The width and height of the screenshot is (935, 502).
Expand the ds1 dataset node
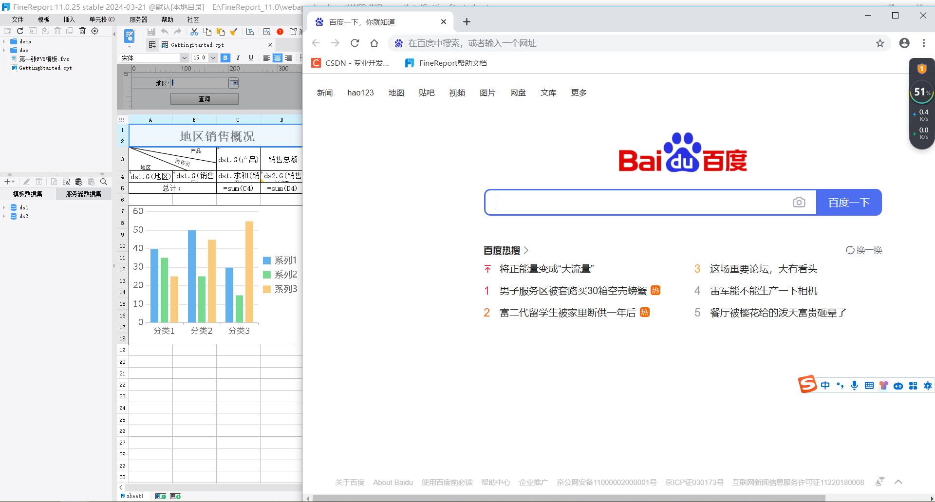coord(4,207)
